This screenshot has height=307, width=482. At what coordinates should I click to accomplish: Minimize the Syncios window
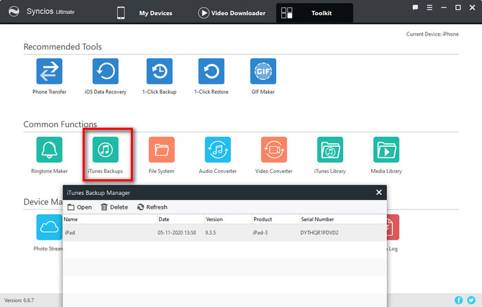coord(443,8)
